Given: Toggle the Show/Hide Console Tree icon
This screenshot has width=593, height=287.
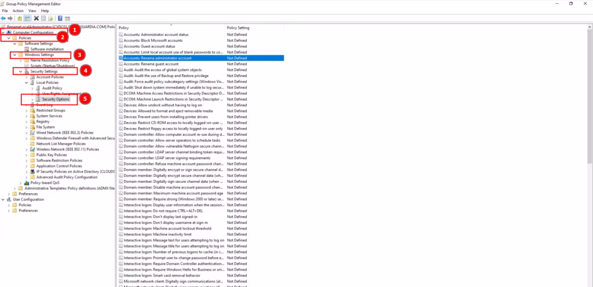Looking at the screenshot, I should coord(27,18).
